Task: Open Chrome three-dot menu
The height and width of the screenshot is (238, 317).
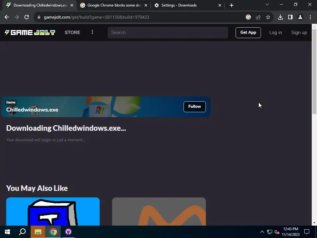Action: click(x=310, y=17)
